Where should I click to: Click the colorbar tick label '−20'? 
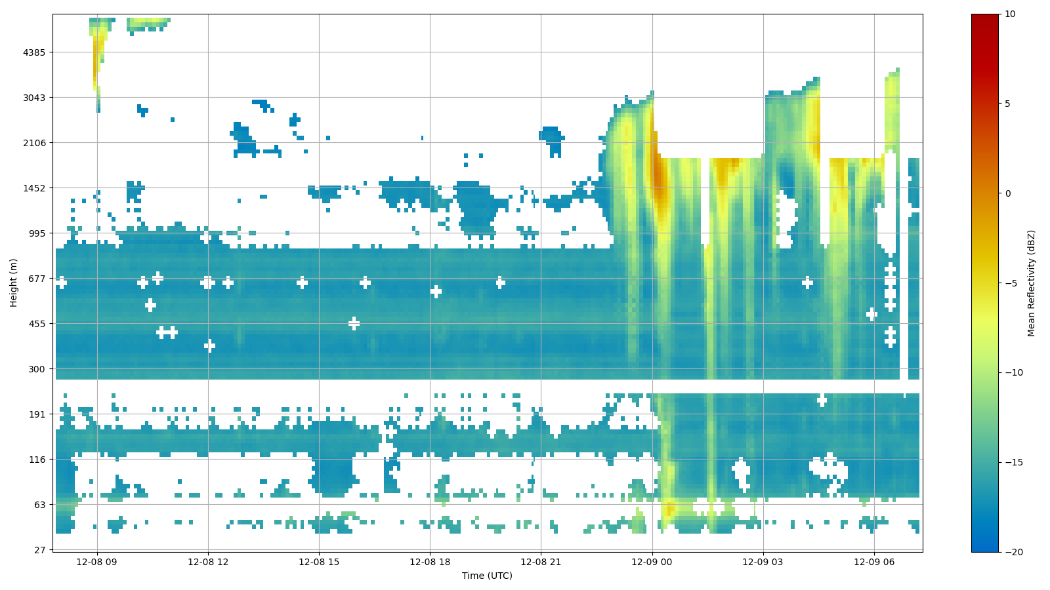click(1013, 552)
